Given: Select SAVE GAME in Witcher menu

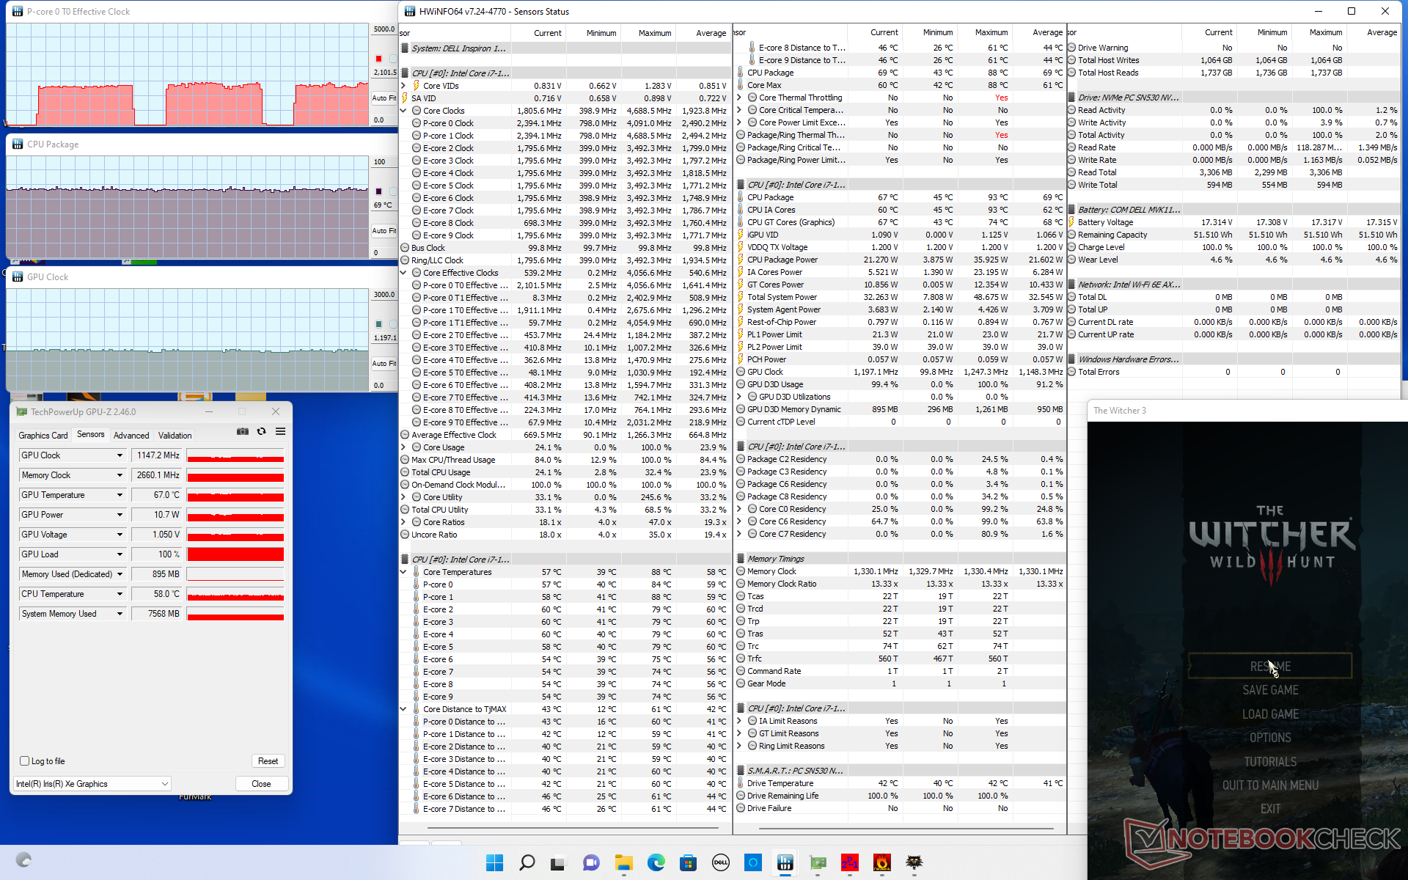Looking at the screenshot, I should tap(1270, 690).
